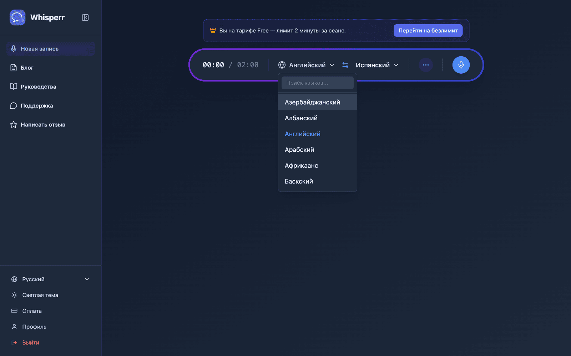Click the person icon beside Профиль

pyautogui.click(x=14, y=326)
